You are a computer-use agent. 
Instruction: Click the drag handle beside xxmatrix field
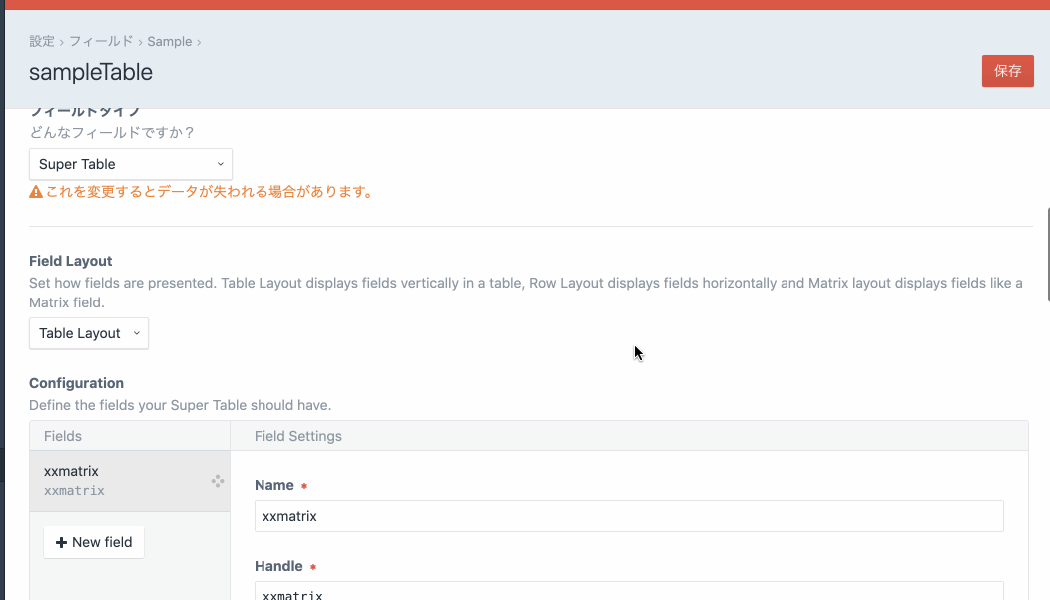[x=217, y=481]
